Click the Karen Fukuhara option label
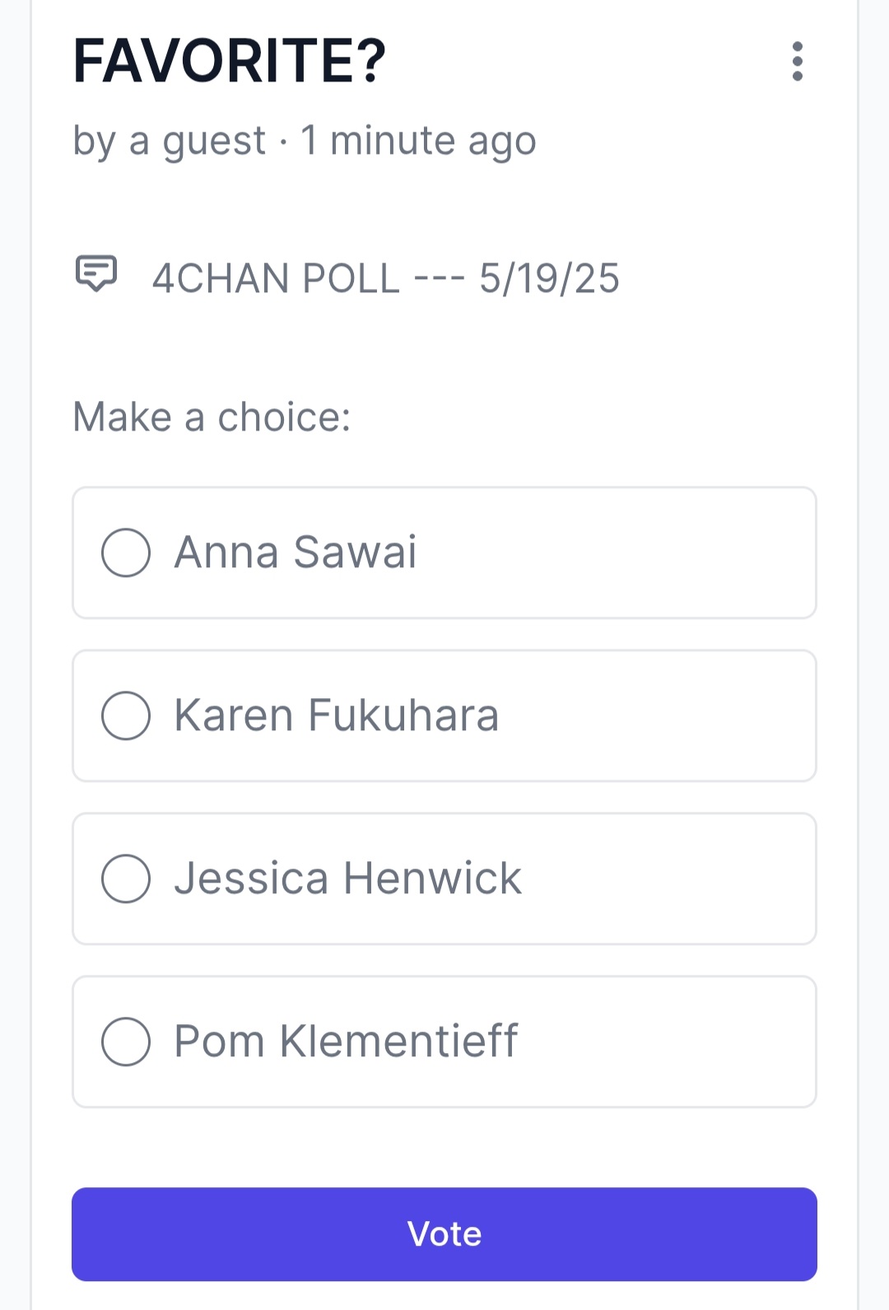This screenshot has height=1310, width=889. [337, 715]
